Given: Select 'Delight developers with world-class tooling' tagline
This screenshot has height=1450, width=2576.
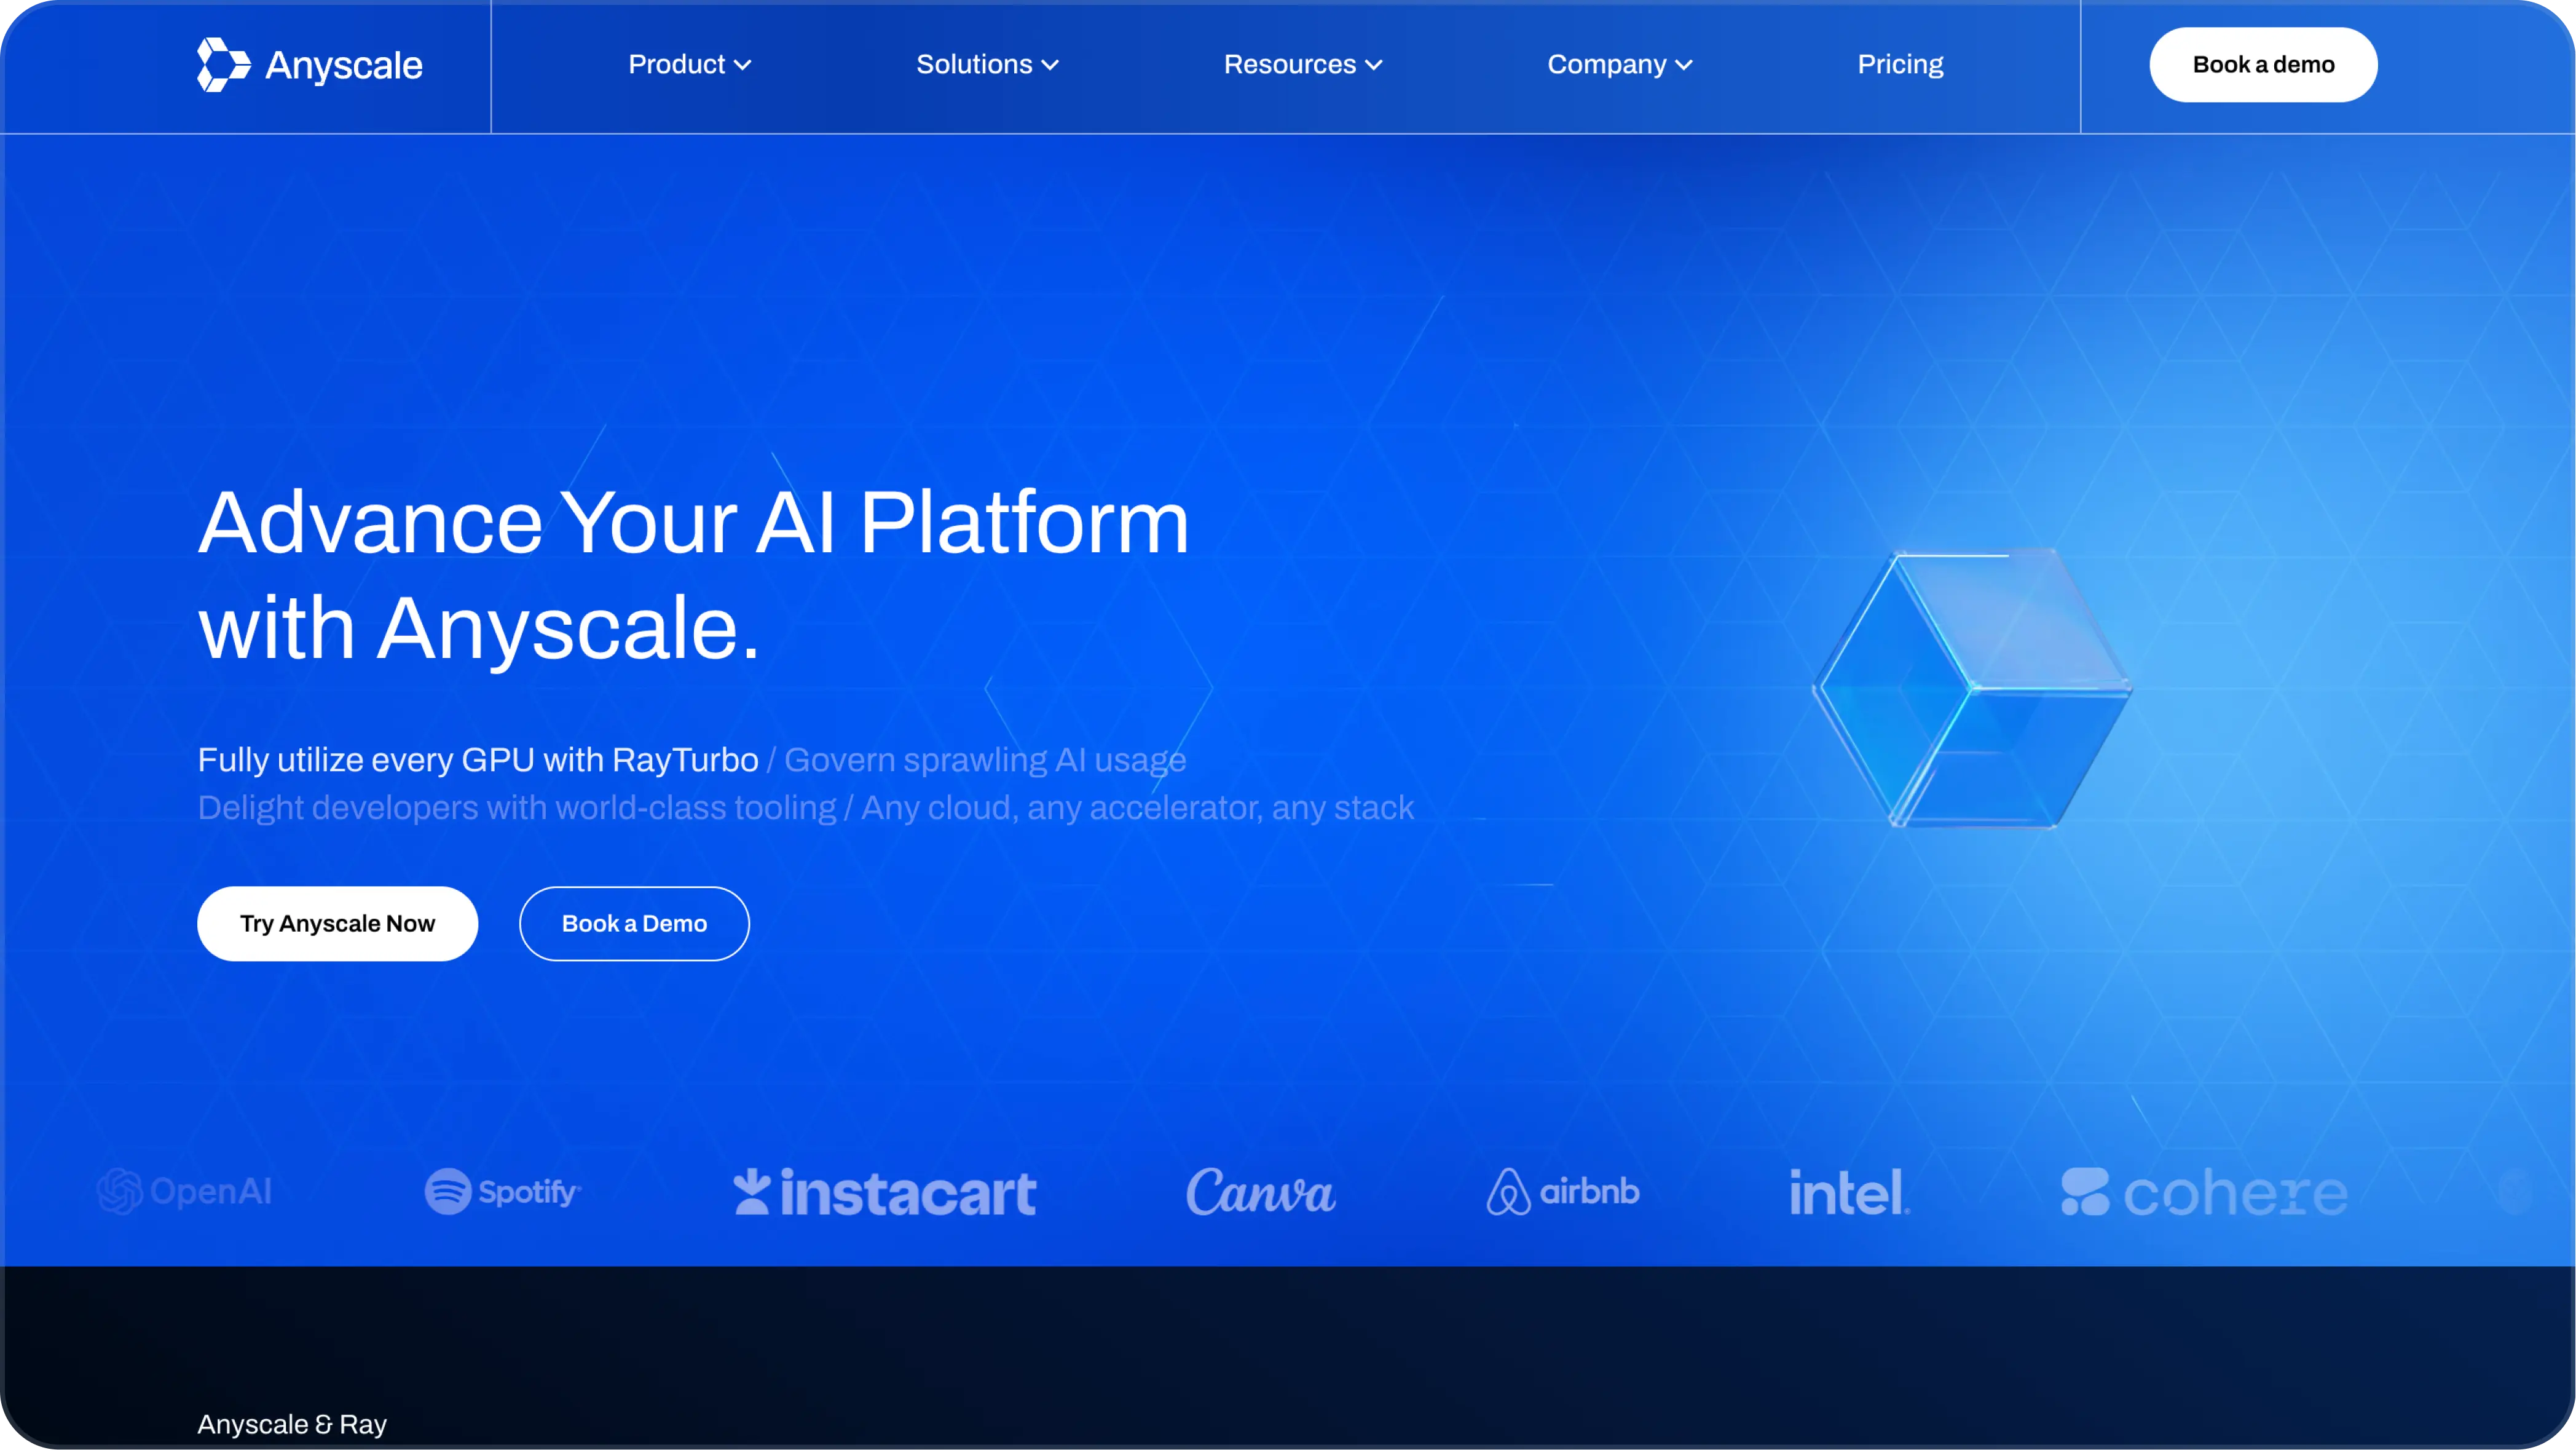Looking at the screenshot, I should click(x=517, y=807).
